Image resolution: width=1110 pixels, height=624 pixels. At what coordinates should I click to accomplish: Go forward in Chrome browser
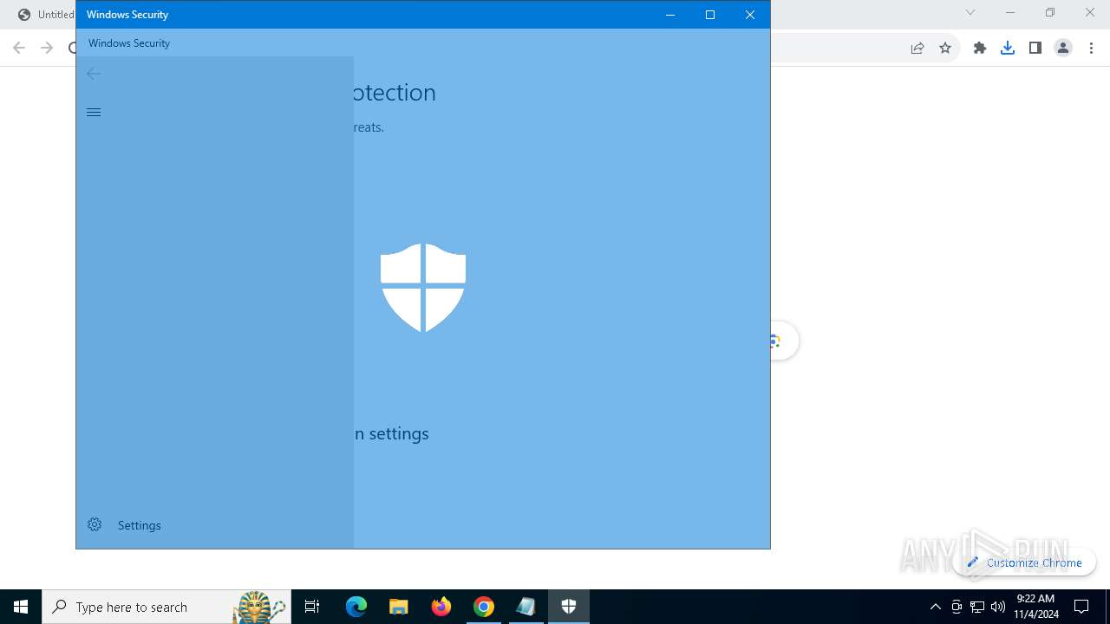pyautogui.click(x=47, y=49)
